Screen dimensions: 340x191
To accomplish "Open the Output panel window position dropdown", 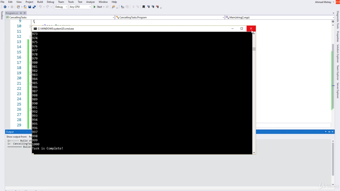I will pyautogui.click(x=326, y=132).
